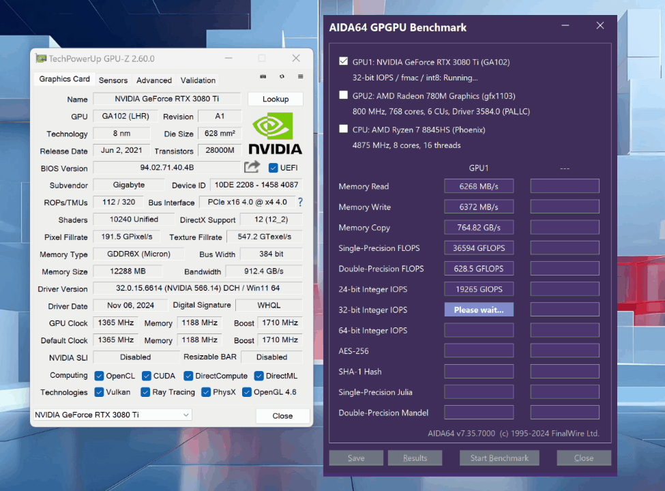Click the GPU-Z refresh icon
The height and width of the screenshot is (491, 665).
282,76
